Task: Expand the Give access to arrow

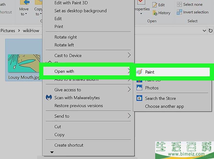Action: (129, 90)
